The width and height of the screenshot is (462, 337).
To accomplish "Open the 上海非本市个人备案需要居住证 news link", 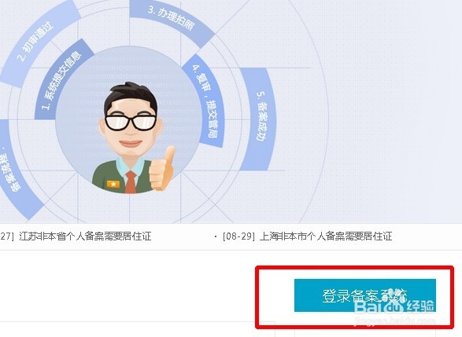I will pos(326,236).
